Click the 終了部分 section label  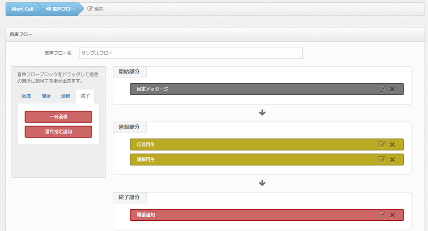[x=129, y=197]
